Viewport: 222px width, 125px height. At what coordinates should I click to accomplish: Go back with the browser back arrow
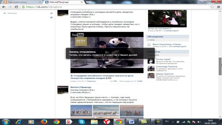(4, 7)
